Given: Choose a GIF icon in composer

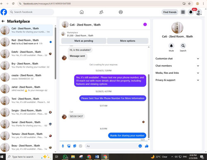Looking at the screenshot, I should [x=80, y=146].
